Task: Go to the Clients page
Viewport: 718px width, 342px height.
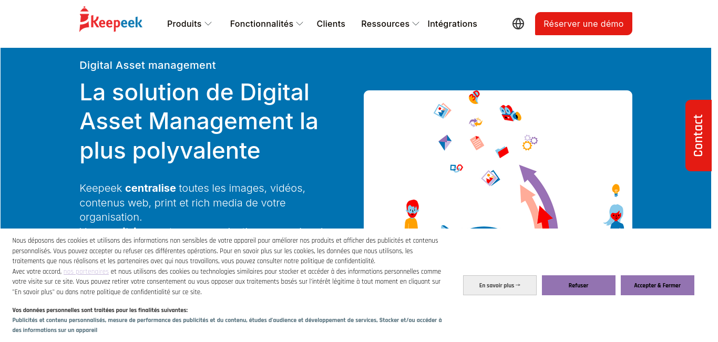Action: [331, 24]
